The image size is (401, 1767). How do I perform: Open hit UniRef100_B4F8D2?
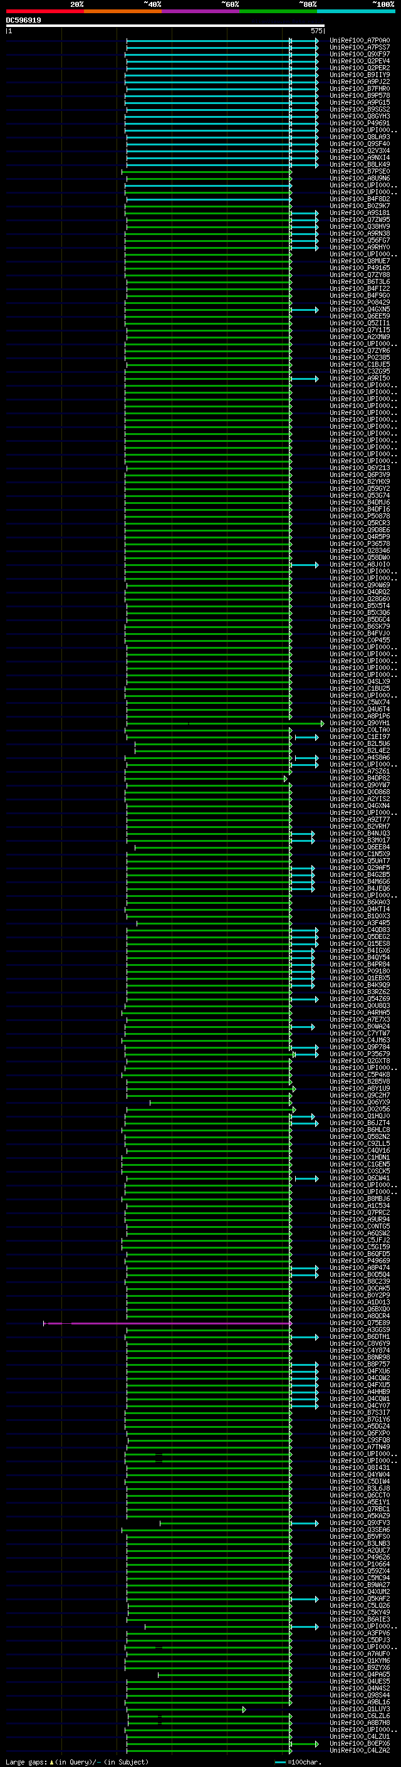pyautogui.click(x=360, y=199)
